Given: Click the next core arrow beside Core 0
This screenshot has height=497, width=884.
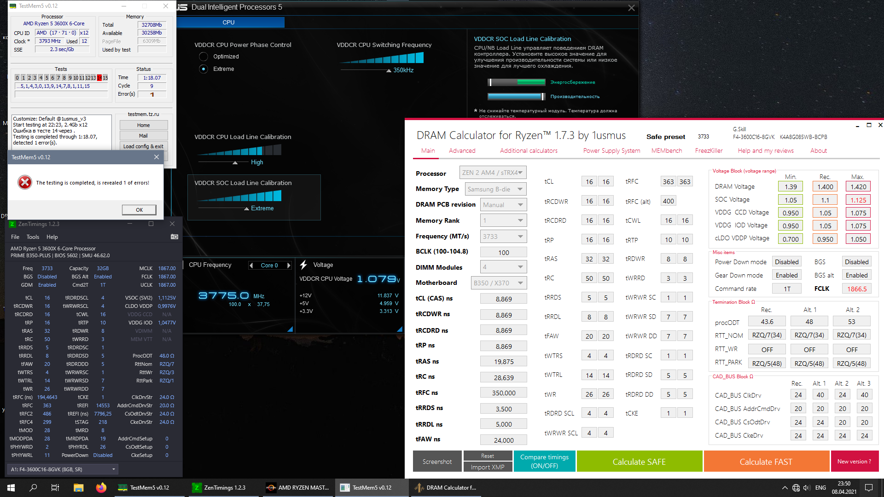Looking at the screenshot, I should click(x=289, y=265).
